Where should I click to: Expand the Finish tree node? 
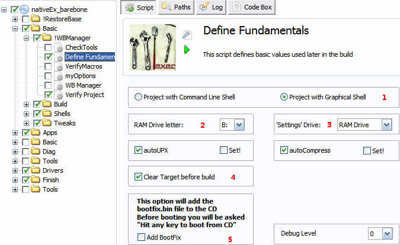point(15,180)
